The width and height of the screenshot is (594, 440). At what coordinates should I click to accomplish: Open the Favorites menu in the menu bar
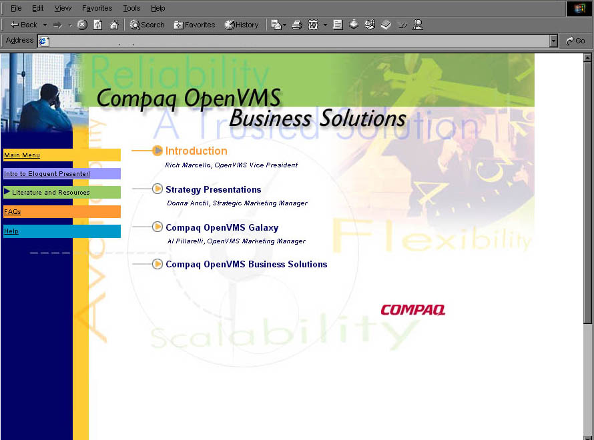click(x=97, y=8)
